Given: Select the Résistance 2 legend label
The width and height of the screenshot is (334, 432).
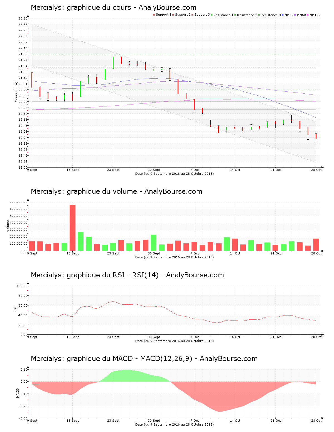Looking at the screenshot, I should point(247,15).
